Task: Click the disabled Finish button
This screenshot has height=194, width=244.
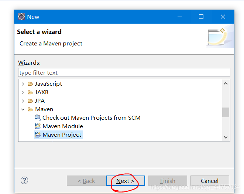Action: (168, 181)
